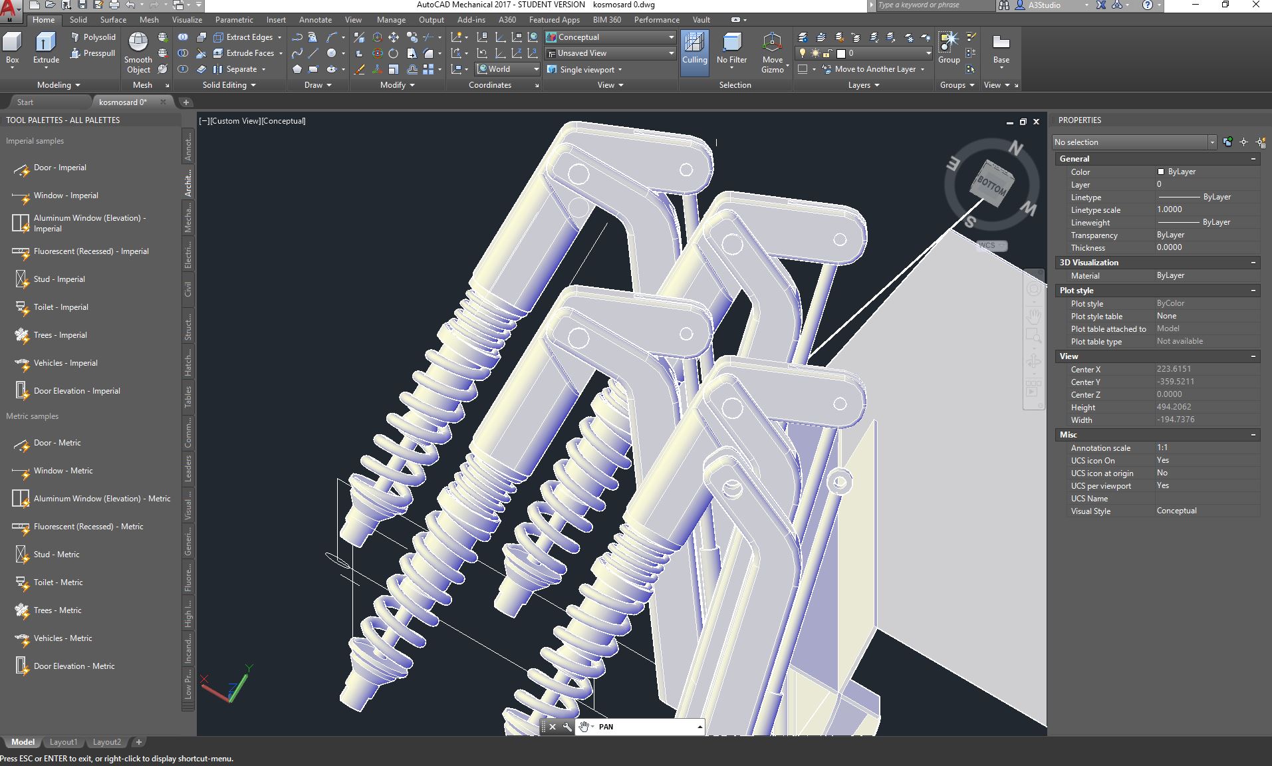
Task: Open the Visualize ribbon tab
Action: coord(187,20)
